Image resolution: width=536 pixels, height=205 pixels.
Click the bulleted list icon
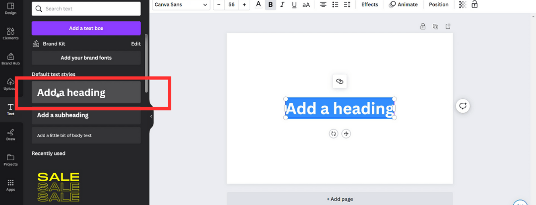(x=335, y=5)
